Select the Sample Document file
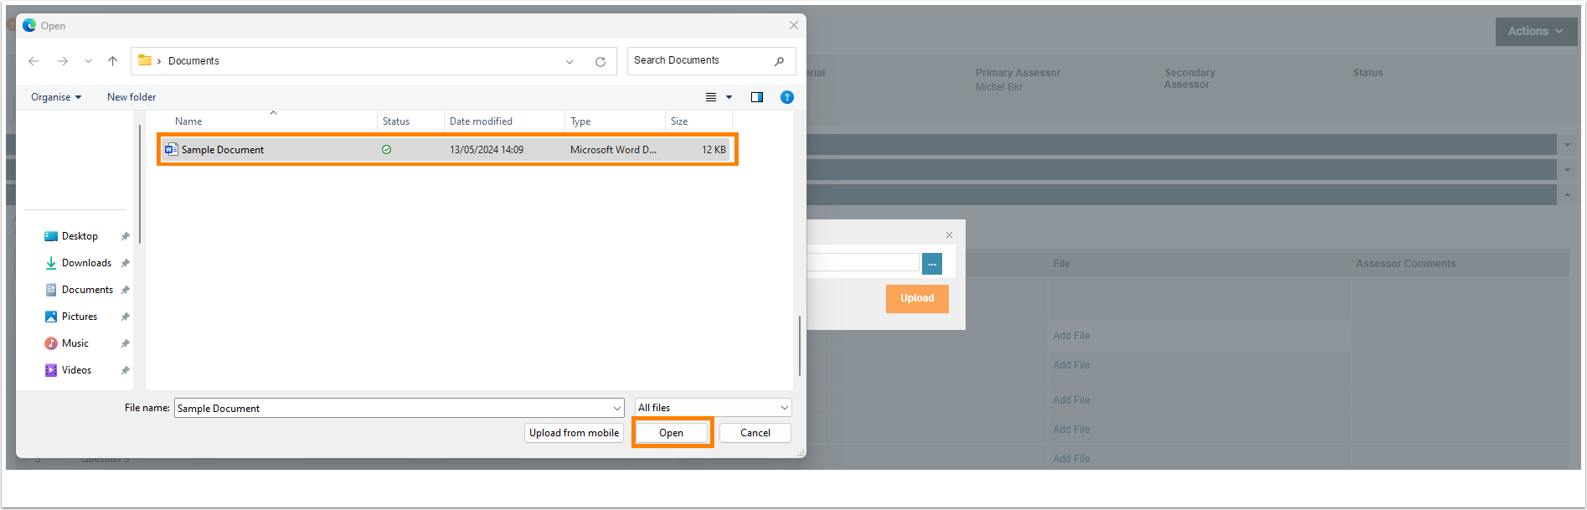Image resolution: width=1587 pixels, height=510 pixels. point(223,150)
